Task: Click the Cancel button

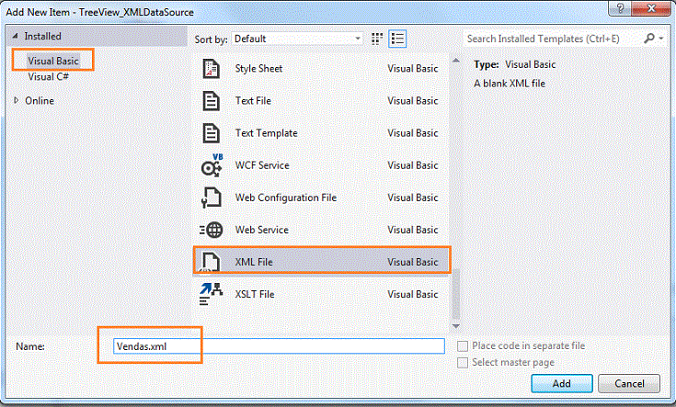Action: coord(629,383)
